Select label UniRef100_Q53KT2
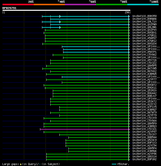 [144, 101]
